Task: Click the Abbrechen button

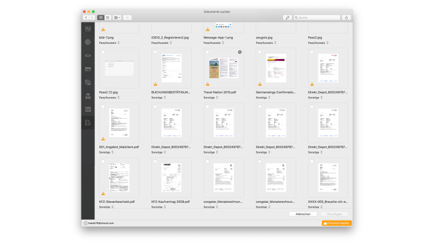Action: click(303, 214)
